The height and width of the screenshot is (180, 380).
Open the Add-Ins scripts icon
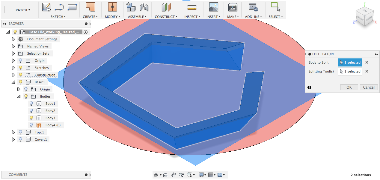[254, 7]
